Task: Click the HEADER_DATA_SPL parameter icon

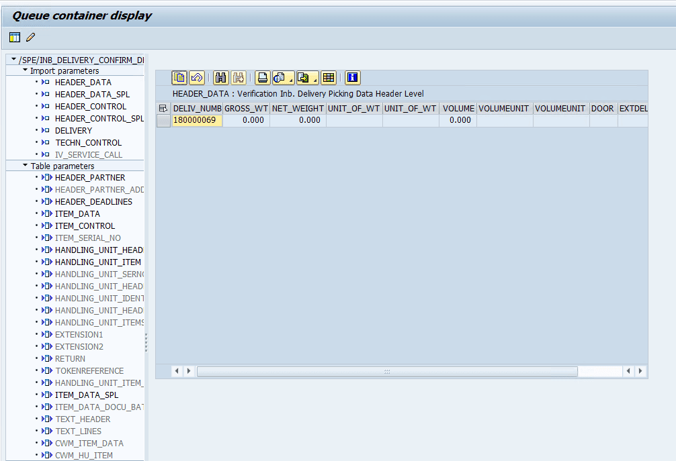Action: click(46, 94)
